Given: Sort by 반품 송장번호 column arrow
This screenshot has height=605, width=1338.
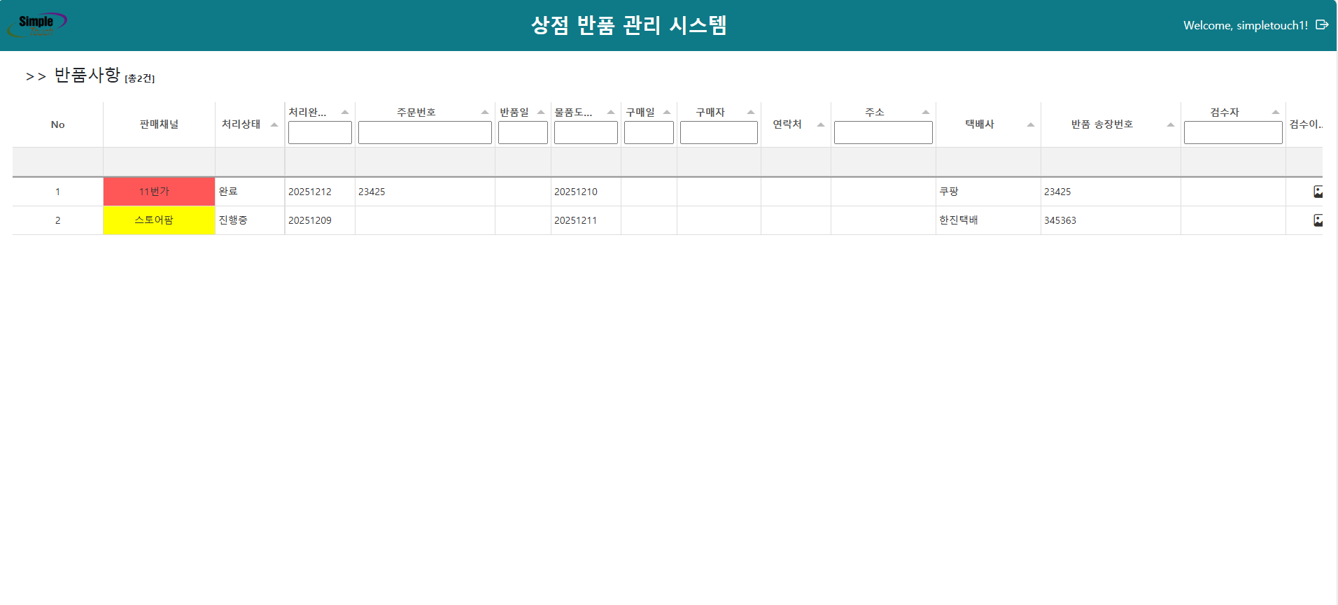Looking at the screenshot, I should (x=1170, y=124).
